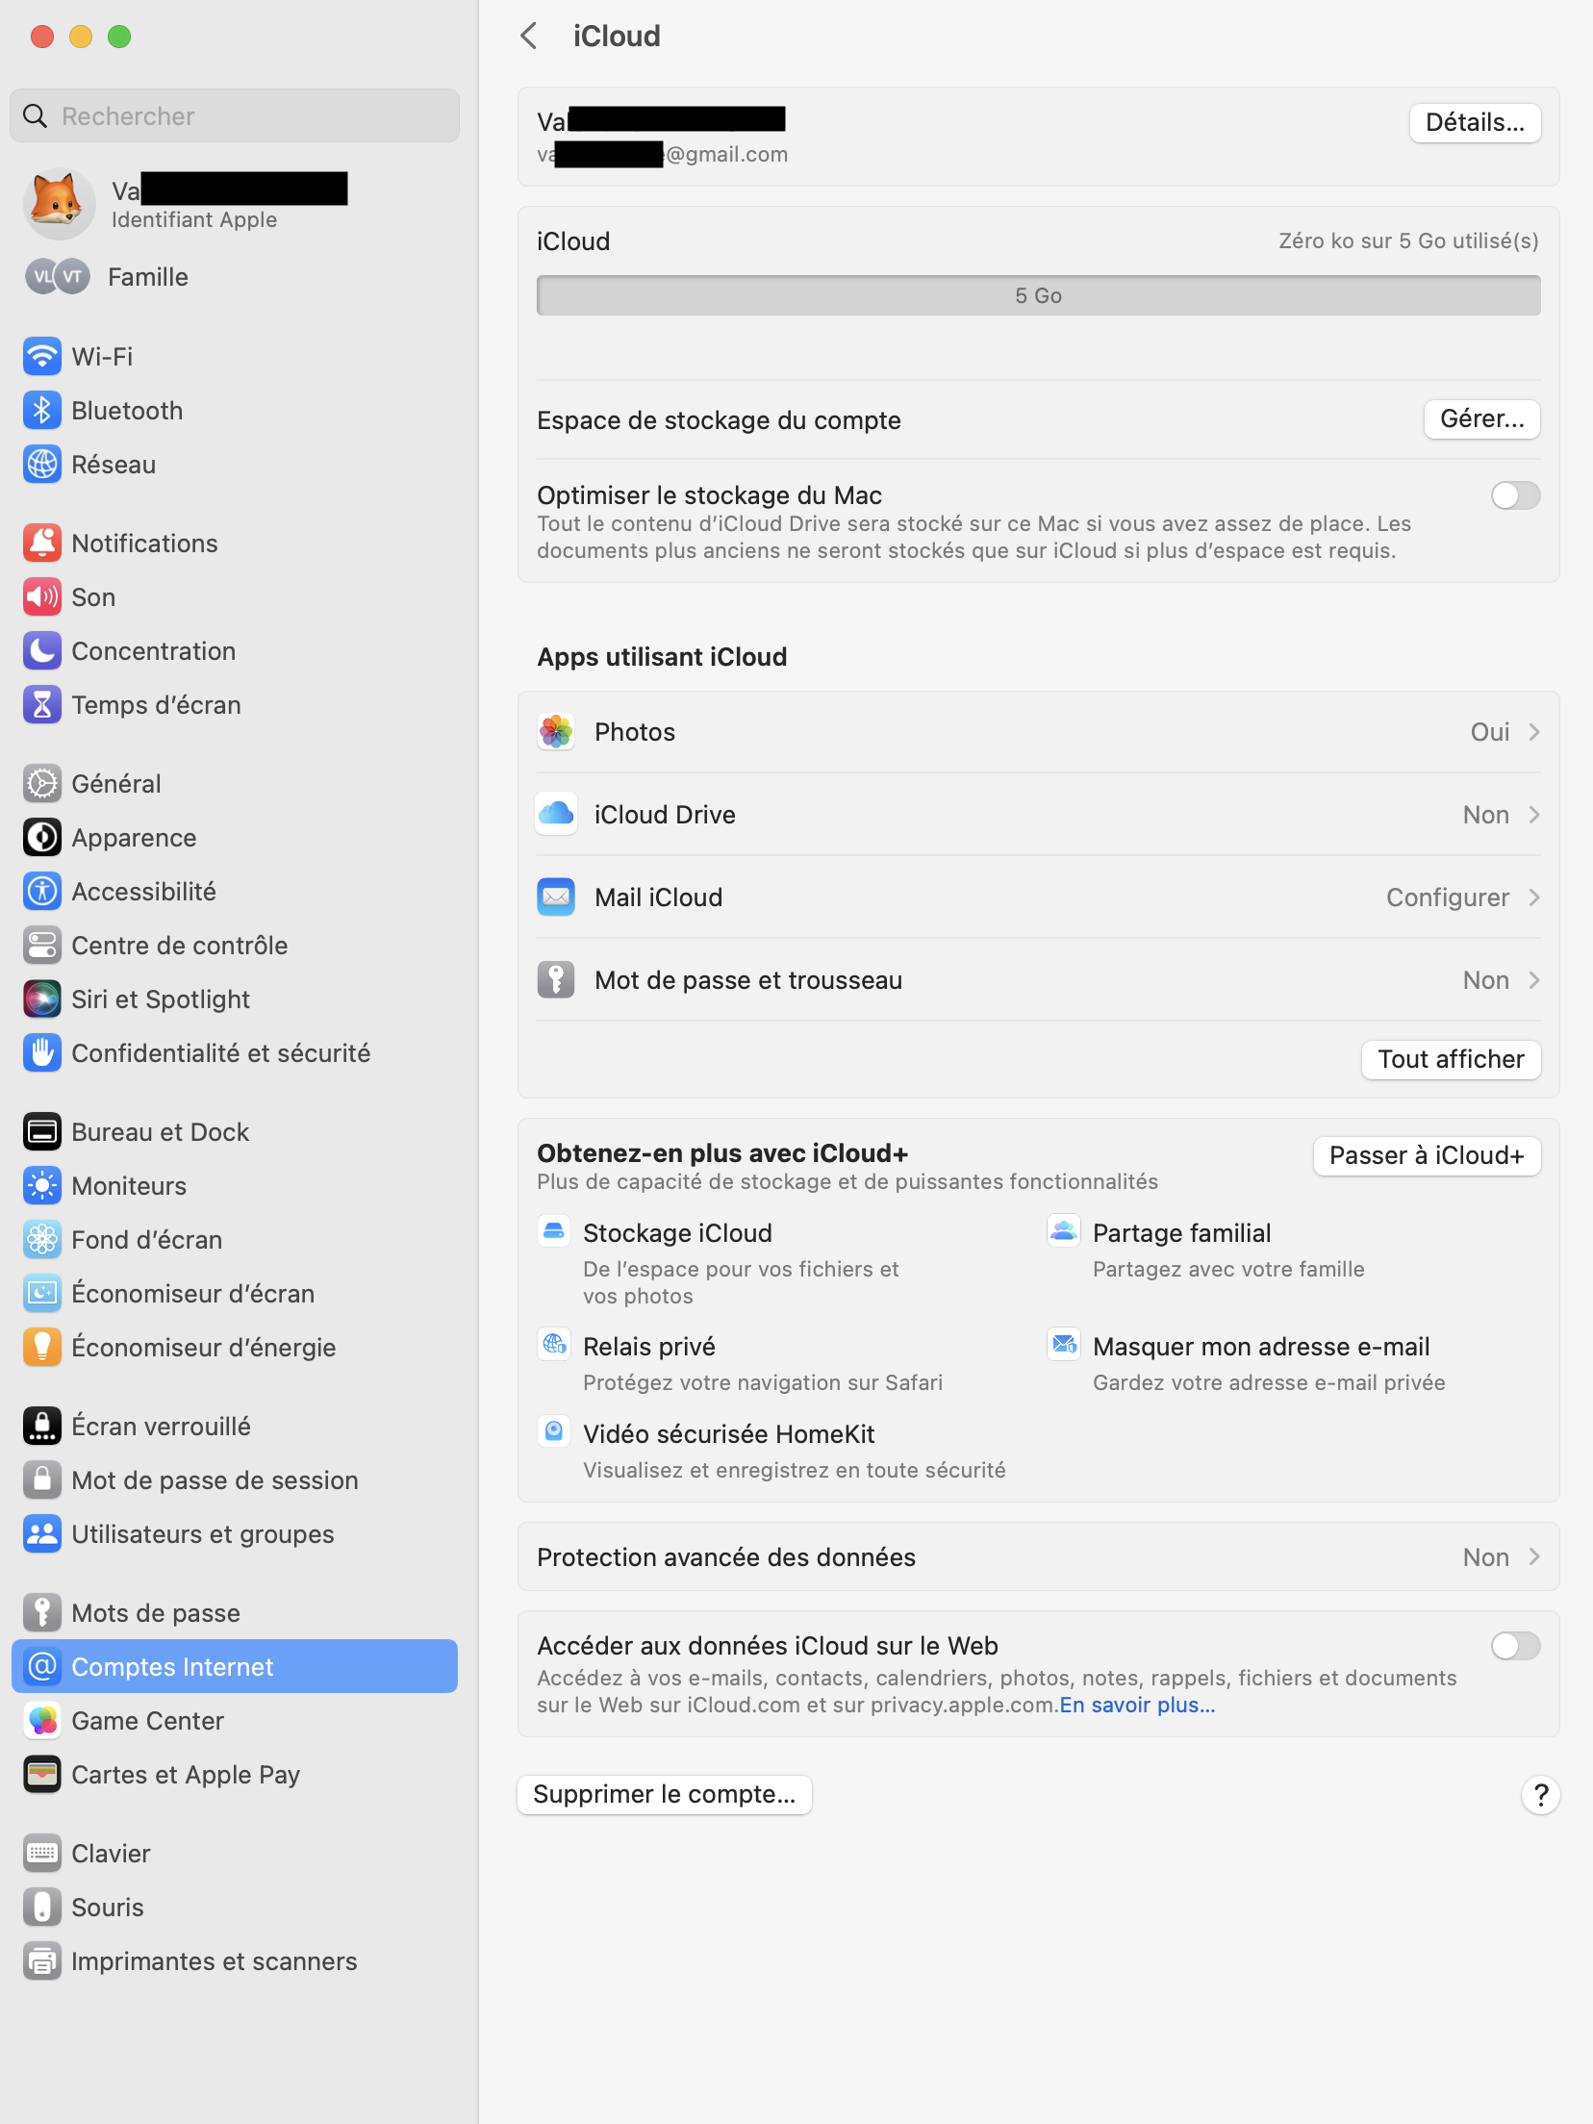Select the Bureau et Dock icon
The width and height of the screenshot is (1593, 2124).
click(42, 1132)
